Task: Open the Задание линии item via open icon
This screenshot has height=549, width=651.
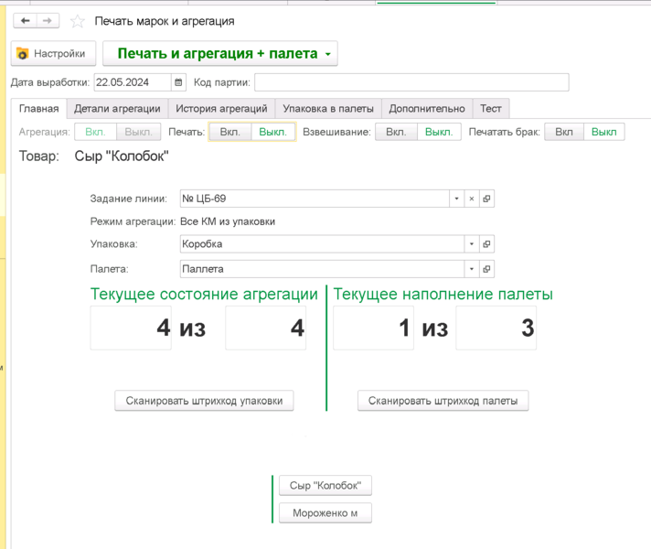Action: pos(486,199)
